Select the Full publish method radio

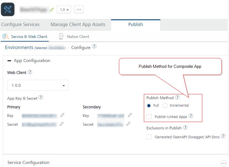click(149, 106)
